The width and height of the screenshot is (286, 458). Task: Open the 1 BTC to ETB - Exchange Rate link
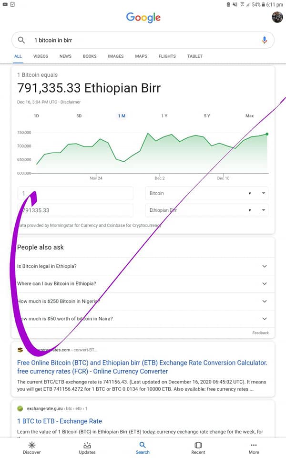[x=60, y=421]
